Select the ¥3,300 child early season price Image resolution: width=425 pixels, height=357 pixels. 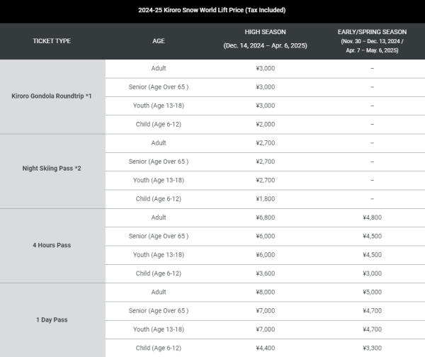(x=371, y=347)
